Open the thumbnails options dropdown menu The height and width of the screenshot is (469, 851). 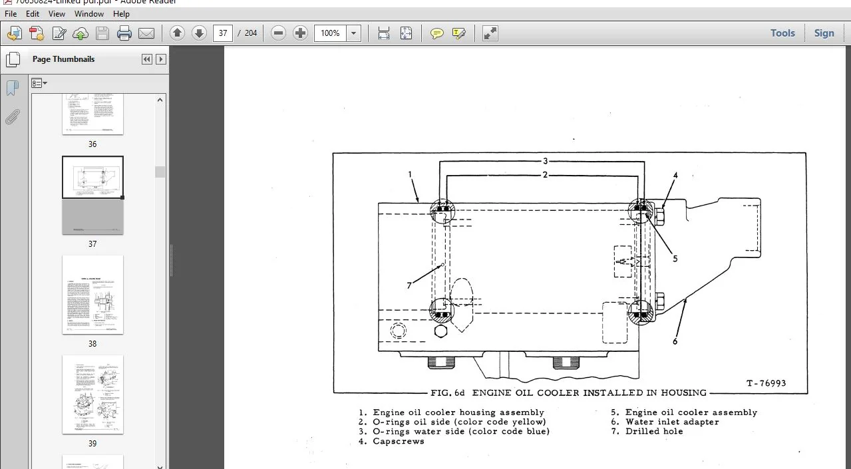[x=39, y=83]
